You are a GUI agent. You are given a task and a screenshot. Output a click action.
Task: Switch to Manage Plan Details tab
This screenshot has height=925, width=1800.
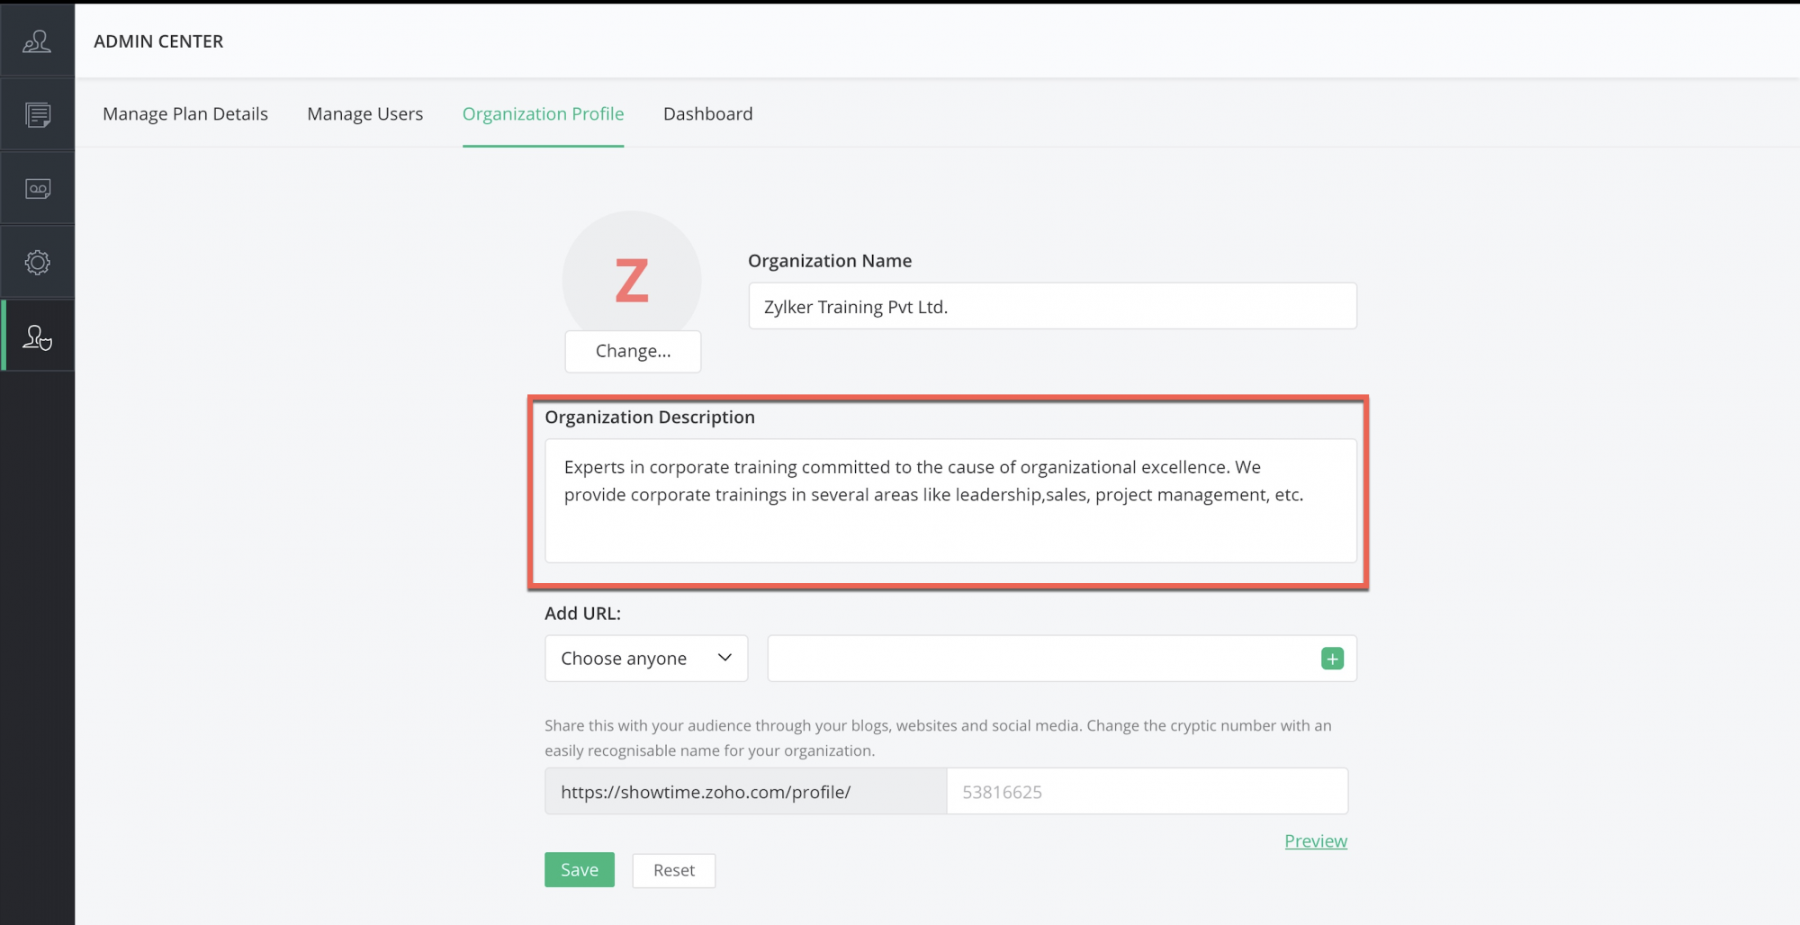coord(185,114)
